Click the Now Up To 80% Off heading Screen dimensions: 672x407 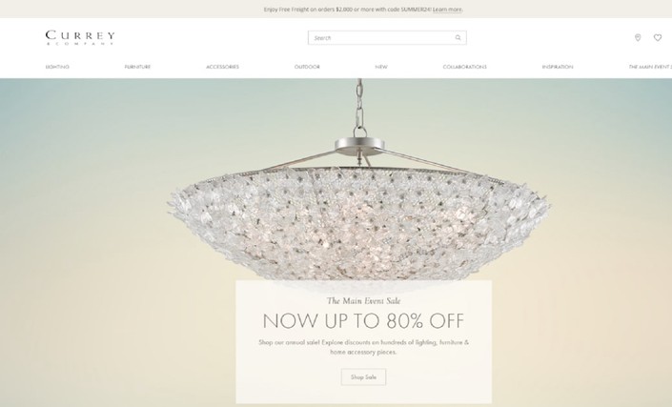363,321
